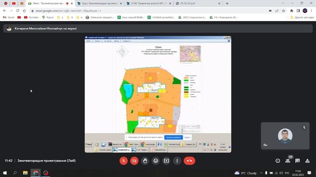Unmute the microphone in Meet controls

[123, 161]
